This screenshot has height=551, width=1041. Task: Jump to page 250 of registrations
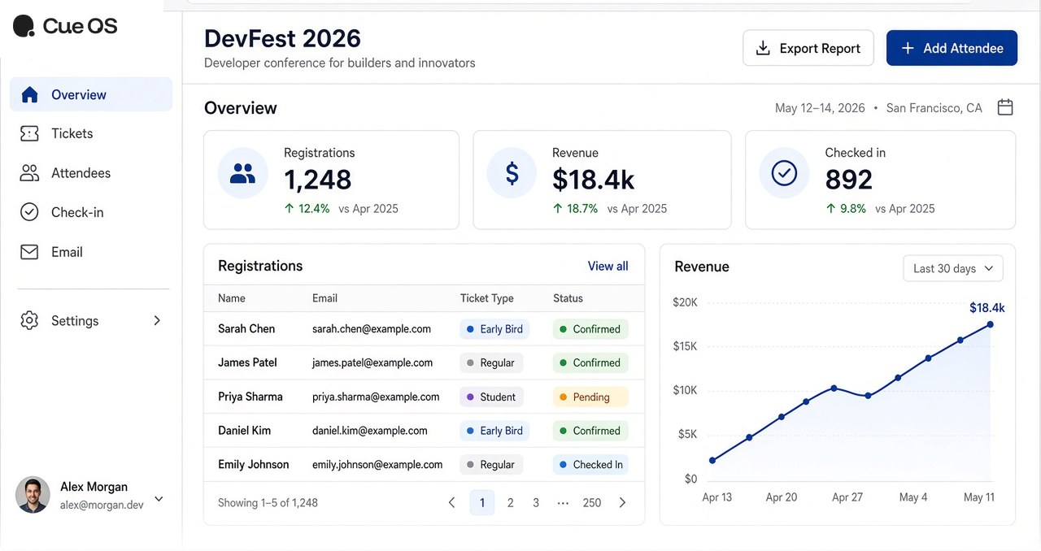tap(592, 503)
